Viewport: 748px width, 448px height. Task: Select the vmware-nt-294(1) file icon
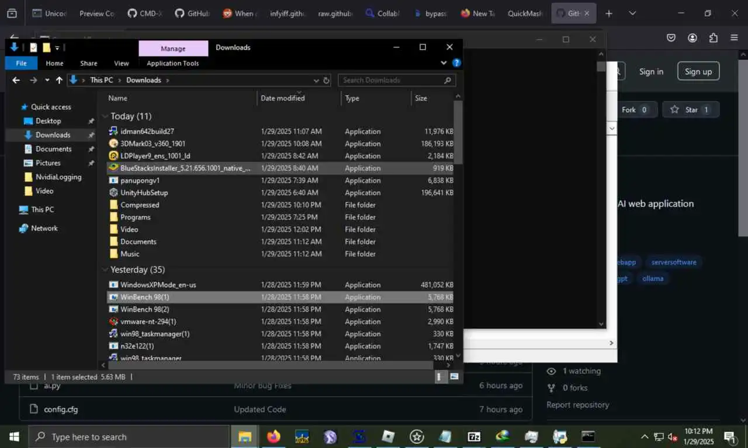[113, 321]
